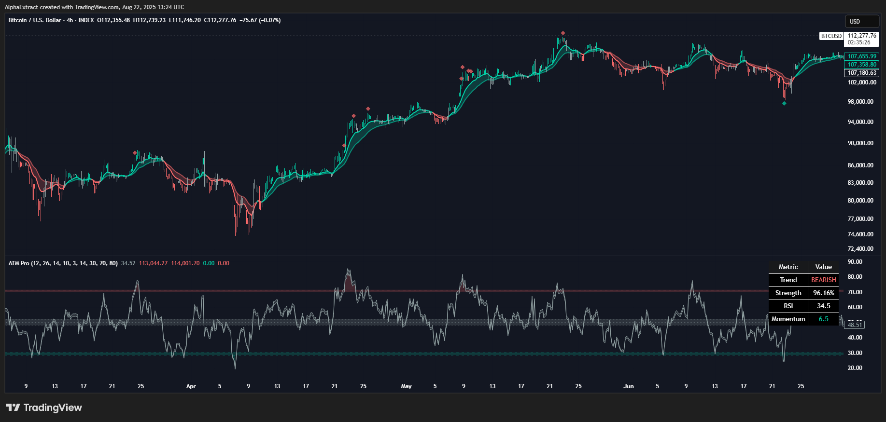The height and width of the screenshot is (422, 886).
Task: Click the Metric header in the table
Action: click(x=788, y=267)
